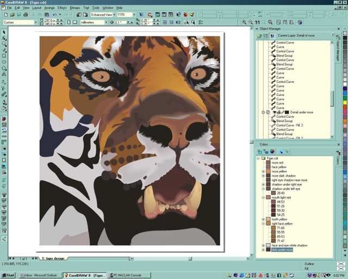Select the Zoom tool in the toolbox
Image resolution: width=348 pixels, height=279 pixels.
coord(4,44)
